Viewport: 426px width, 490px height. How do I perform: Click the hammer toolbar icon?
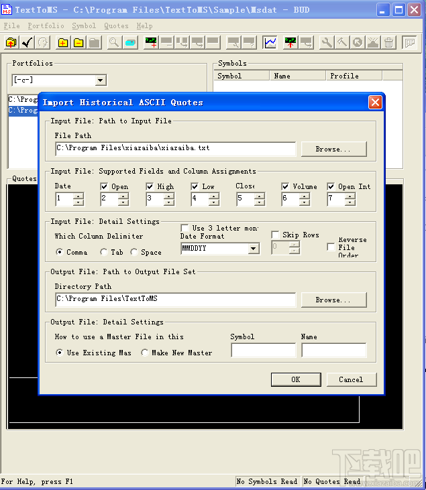point(342,42)
